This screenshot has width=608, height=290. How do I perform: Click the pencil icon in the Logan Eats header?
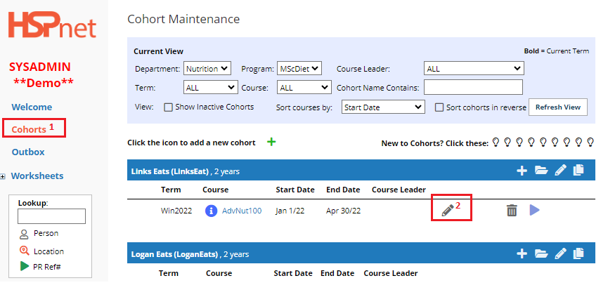(560, 254)
